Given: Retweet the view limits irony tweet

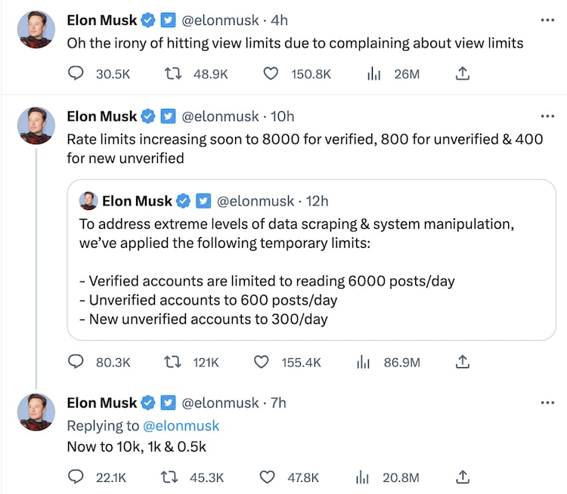Looking at the screenshot, I should pos(172,73).
